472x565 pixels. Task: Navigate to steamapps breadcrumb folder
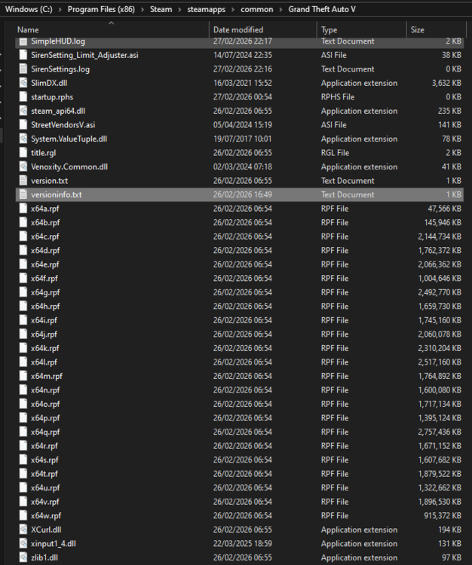207,9
